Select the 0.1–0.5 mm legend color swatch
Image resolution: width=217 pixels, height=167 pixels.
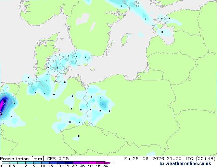click(x=6, y=163)
